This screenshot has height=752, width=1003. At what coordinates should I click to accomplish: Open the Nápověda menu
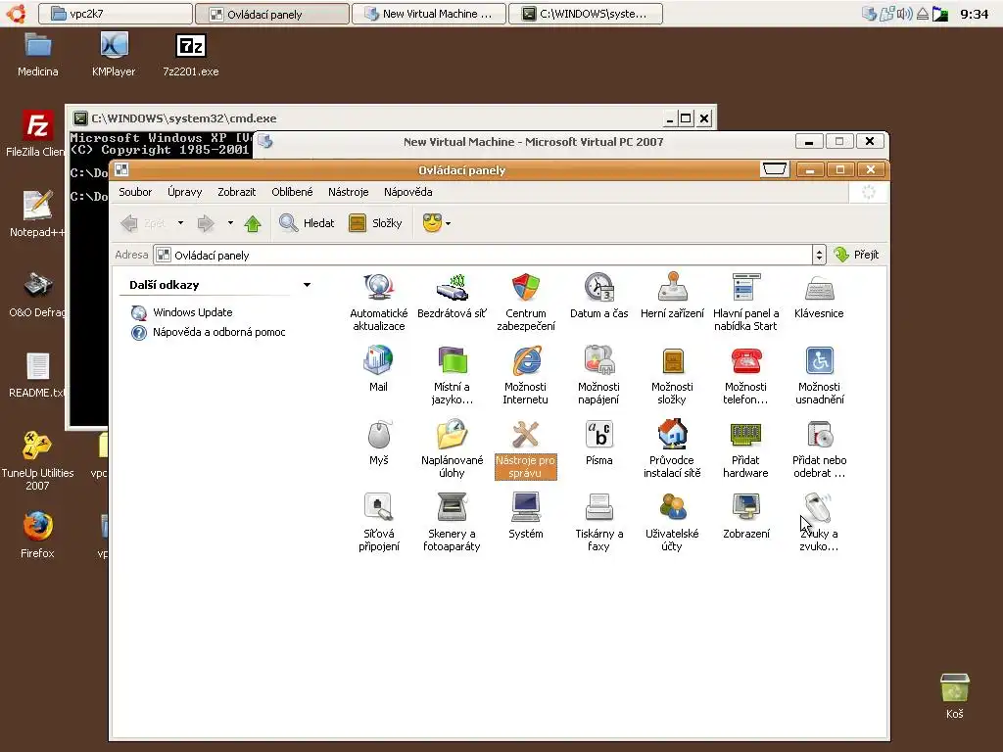408,192
